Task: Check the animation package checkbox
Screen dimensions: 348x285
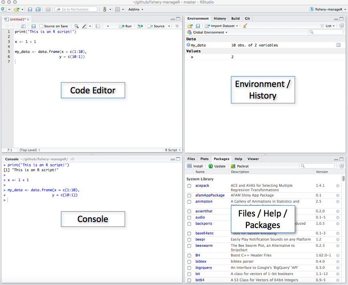Action: tap(189, 202)
